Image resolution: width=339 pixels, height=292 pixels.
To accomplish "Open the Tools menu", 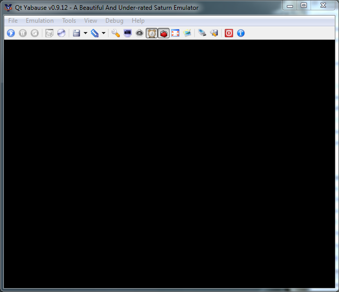I will pyautogui.click(x=69, y=21).
